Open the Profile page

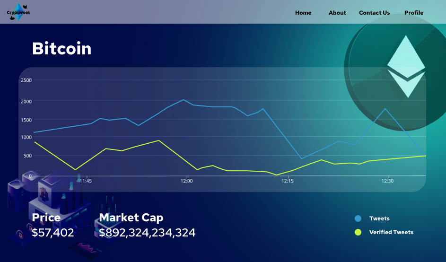(x=414, y=13)
